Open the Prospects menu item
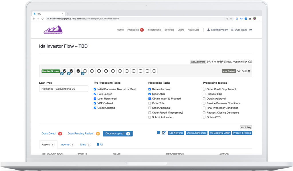Screen dimensions: 293x171 [x=134, y=30]
